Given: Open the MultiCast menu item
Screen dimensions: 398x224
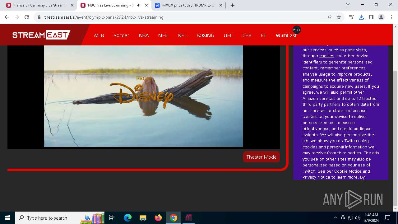Looking at the screenshot, I should point(286,35).
